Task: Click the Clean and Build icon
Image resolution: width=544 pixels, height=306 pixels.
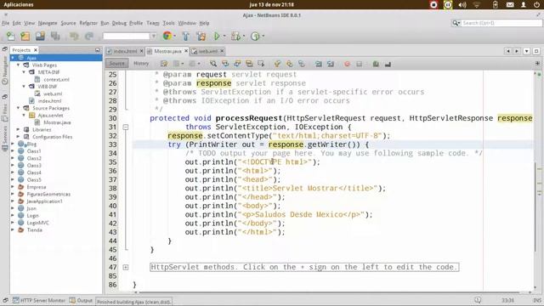Action: tap(201, 36)
